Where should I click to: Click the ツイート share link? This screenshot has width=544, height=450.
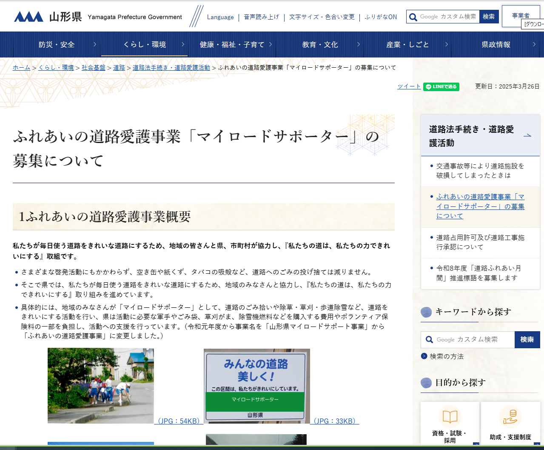click(x=409, y=86)
